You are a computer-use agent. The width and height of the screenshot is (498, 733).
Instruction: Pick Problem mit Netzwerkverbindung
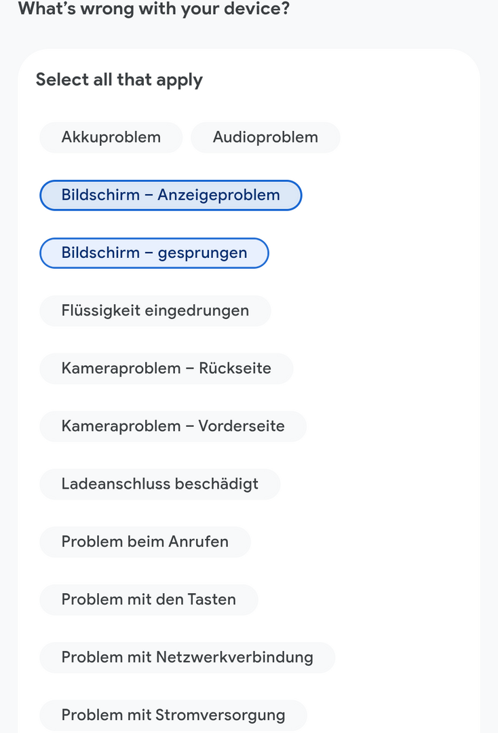(187, 657)
